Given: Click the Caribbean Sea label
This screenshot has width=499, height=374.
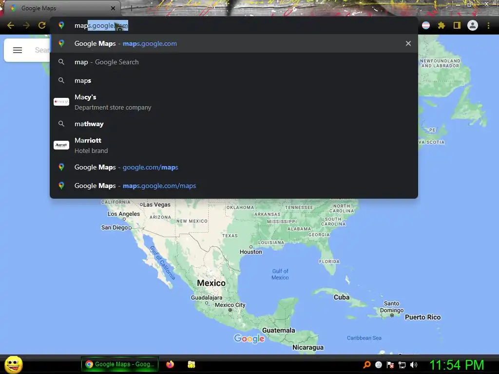Looking at the screenshot, I should pos(364,338).
